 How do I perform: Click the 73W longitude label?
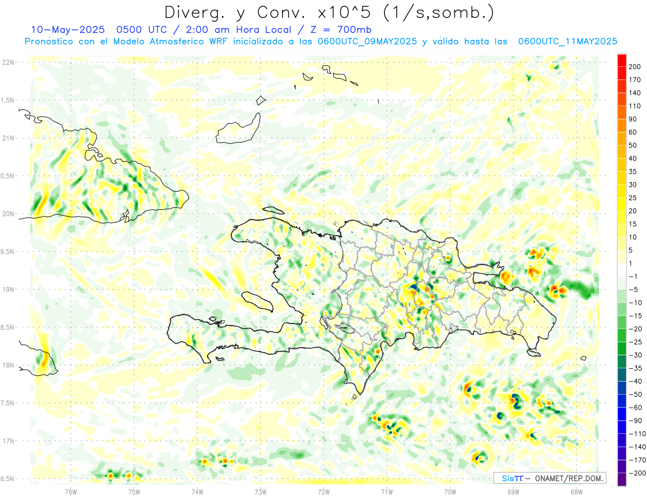(260, 491)
